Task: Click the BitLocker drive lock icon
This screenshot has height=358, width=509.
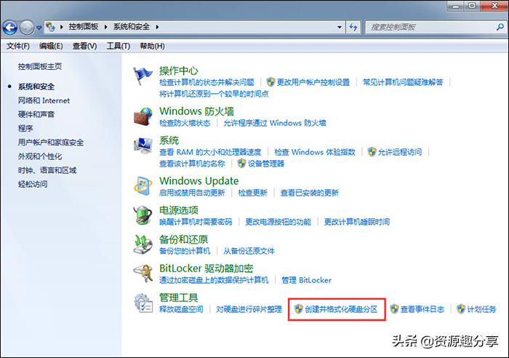Action: coord(143,273)
